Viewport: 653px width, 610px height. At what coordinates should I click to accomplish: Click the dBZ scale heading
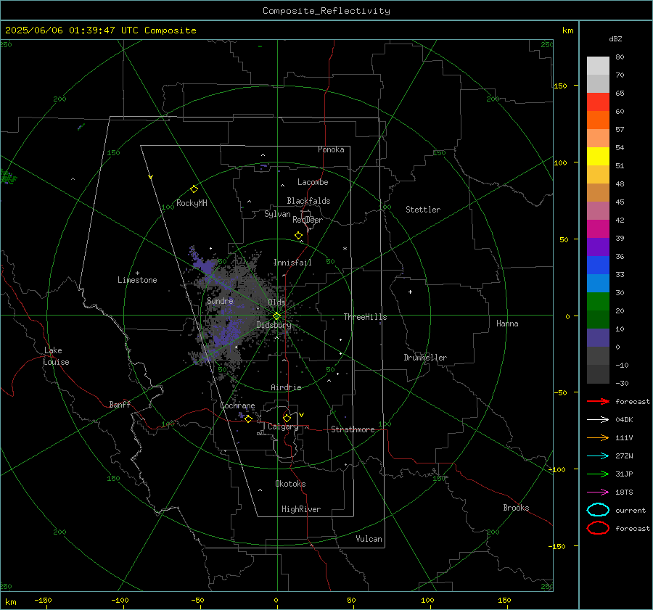[x=615, y=38]
